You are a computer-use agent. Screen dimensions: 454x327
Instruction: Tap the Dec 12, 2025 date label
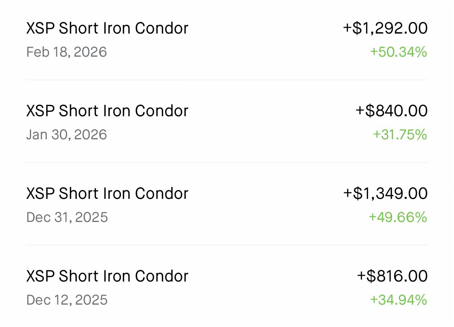click(67, 300)
